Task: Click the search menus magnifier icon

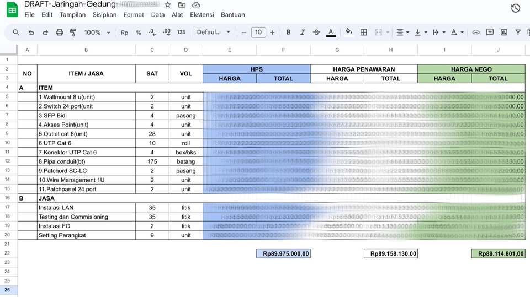Action: (x=16, y=33)
